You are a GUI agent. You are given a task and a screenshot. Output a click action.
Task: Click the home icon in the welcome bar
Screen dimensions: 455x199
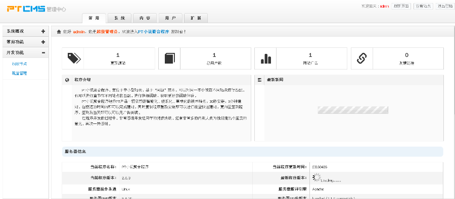point(59,32)
